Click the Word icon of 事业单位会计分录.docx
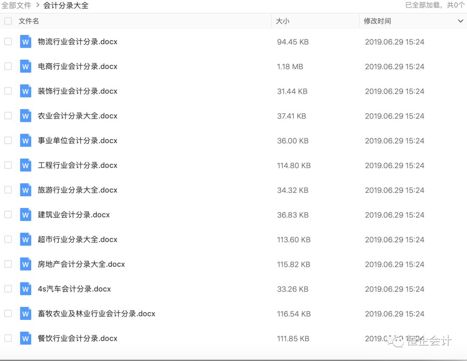Viewport: 467px width, 361px height. click(x=25, y=140)
